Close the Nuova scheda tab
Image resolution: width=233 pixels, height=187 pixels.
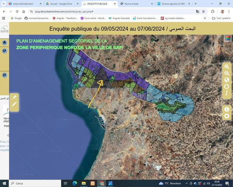[152, 4]
